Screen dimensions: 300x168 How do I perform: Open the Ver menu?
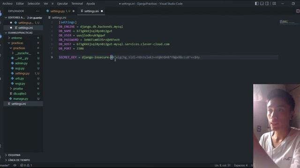point(46,4)
